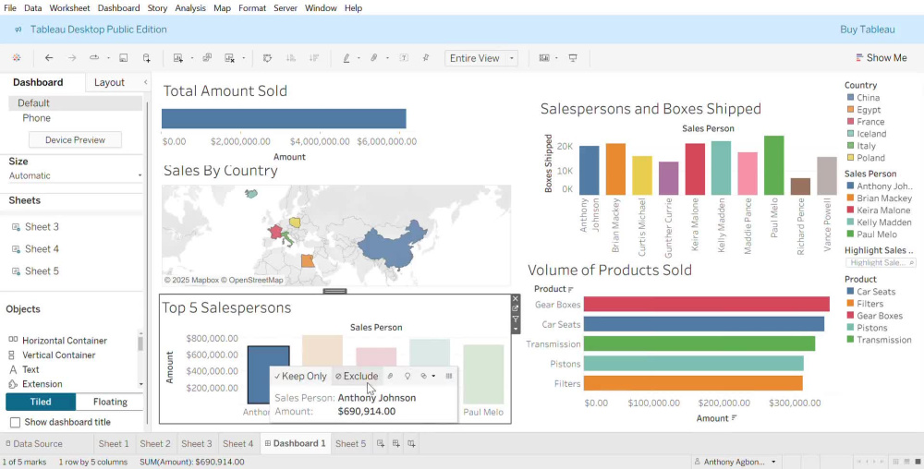Click the group paperclip icon in tooltip
The height and width of the screenshot is (469, 924).
390,376
